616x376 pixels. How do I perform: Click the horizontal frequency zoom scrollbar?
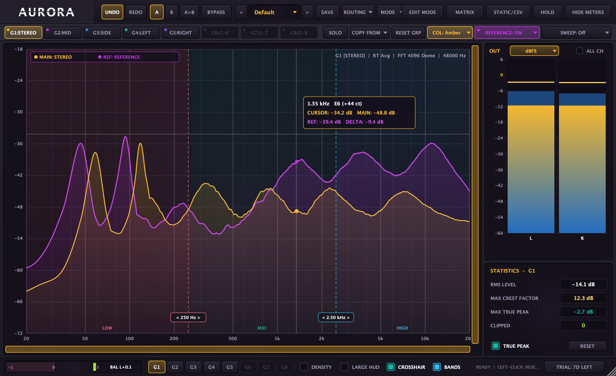tap(238, 349)
